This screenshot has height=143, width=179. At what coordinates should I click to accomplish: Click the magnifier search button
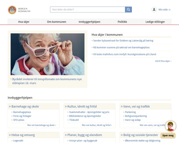128,10
